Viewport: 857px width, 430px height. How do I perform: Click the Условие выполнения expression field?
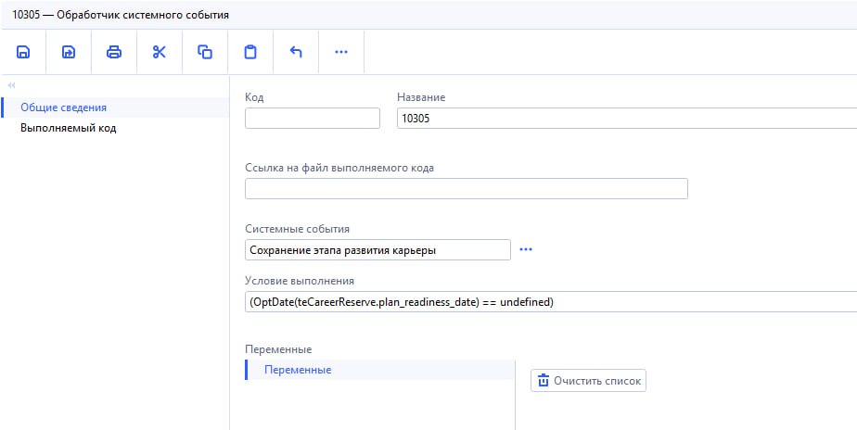coord(550,302)
